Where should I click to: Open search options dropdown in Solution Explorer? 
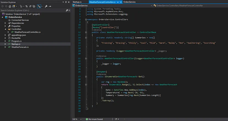(x=69, y=10)
